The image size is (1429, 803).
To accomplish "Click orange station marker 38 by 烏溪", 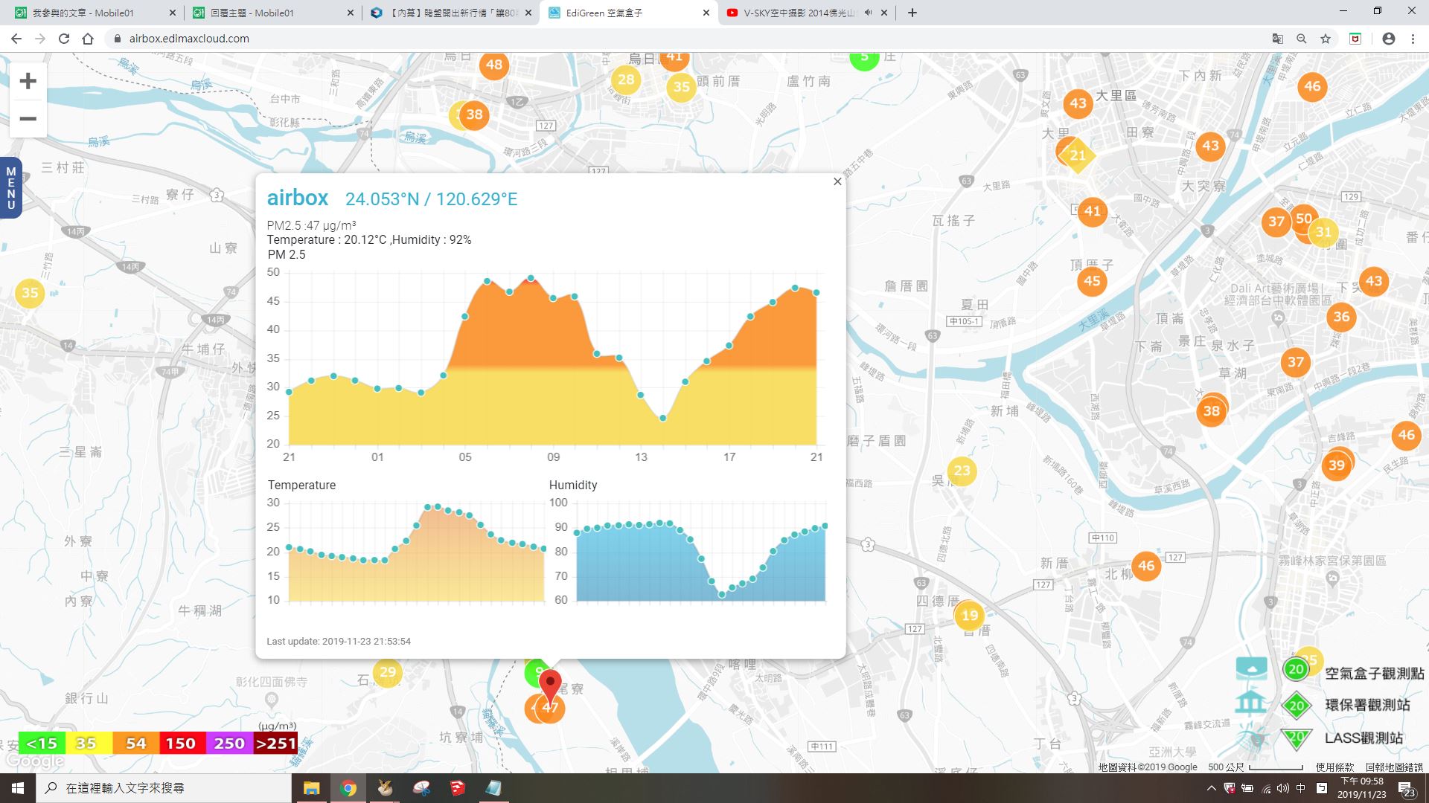I will [x=474, y=115].
